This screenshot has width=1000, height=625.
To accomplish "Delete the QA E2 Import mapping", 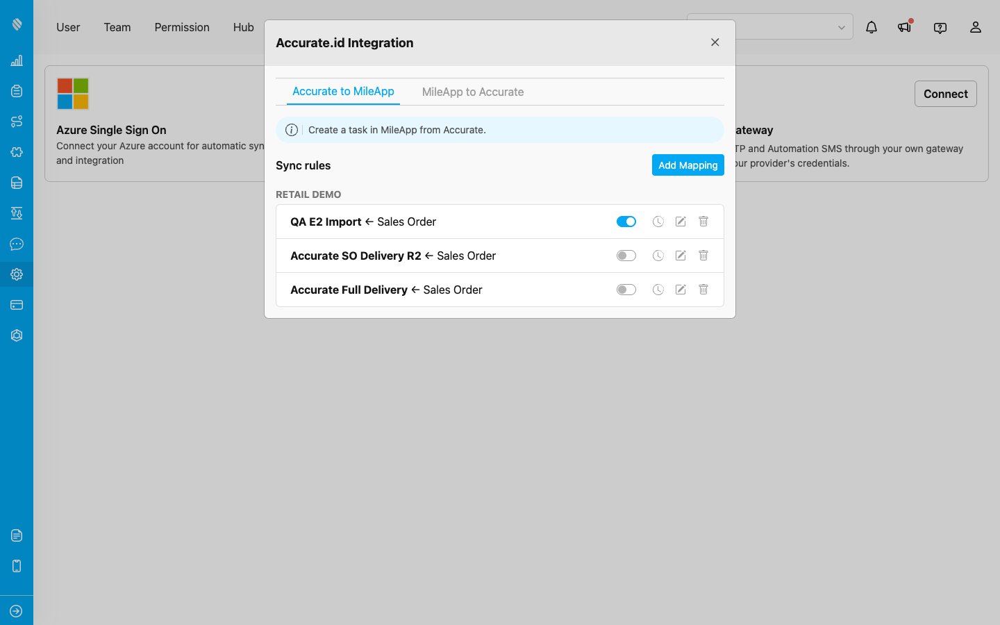I will (x=703, y=222).
